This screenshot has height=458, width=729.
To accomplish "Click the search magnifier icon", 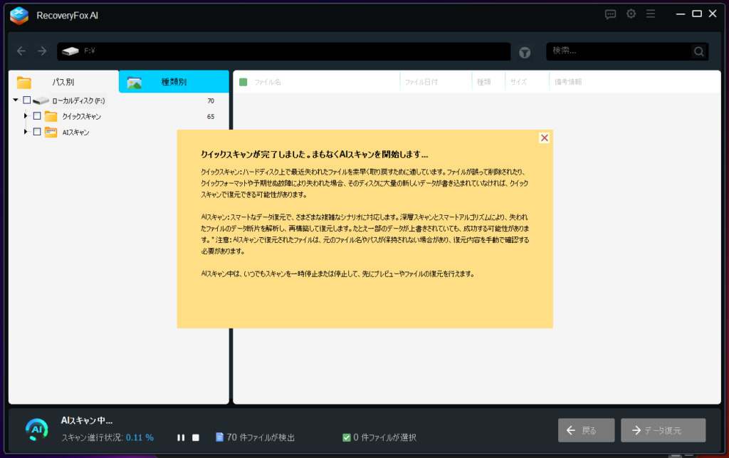I will click(699, 51).
